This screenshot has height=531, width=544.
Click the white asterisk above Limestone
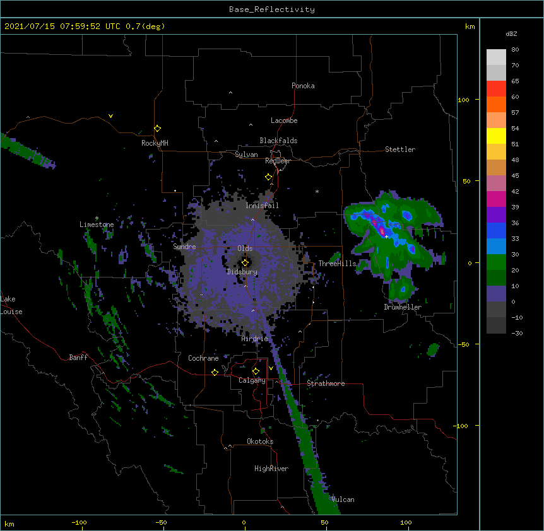(x=97, y=218)
